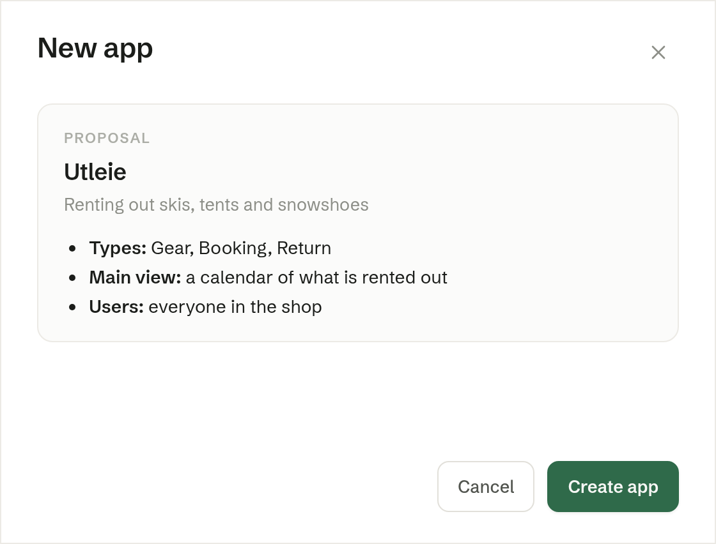716x544 pixels.
Task: Select the Renting out skis description
Action: [x=216, y=205]
